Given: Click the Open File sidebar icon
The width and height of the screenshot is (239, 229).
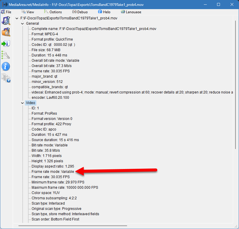Looking at the screenshot, I should tap(6, 21).
